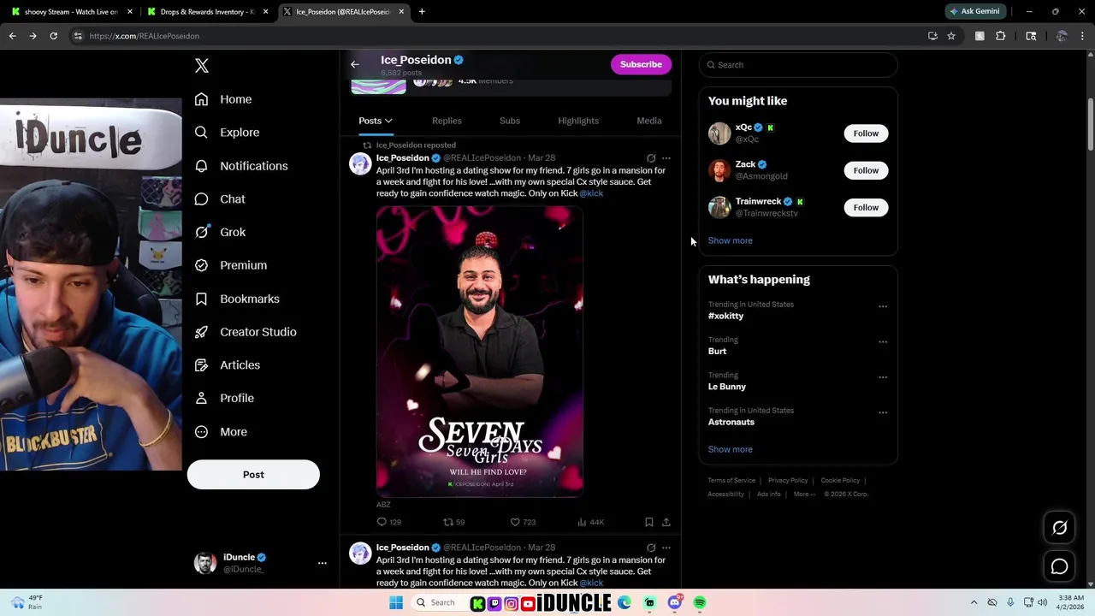Viewport: 1095px width, 616px height.
Task: Open more menu on first post
Action: point(666,158)
